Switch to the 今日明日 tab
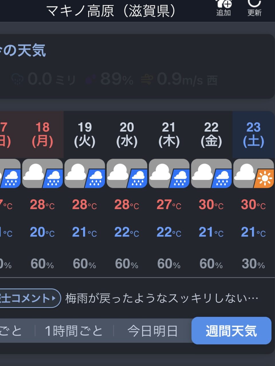275x366 pixels. 152,331
